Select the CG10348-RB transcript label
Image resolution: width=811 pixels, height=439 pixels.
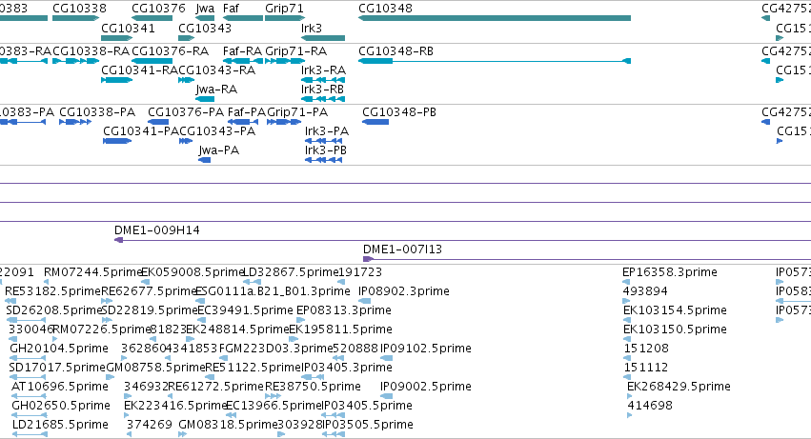tap(395, 51)
